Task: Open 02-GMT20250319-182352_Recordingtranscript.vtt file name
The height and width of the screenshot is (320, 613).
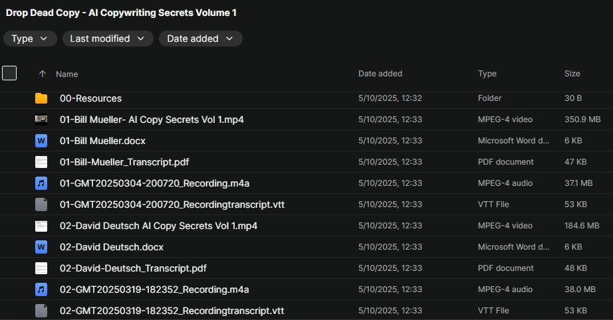Action: coord(172,311)
